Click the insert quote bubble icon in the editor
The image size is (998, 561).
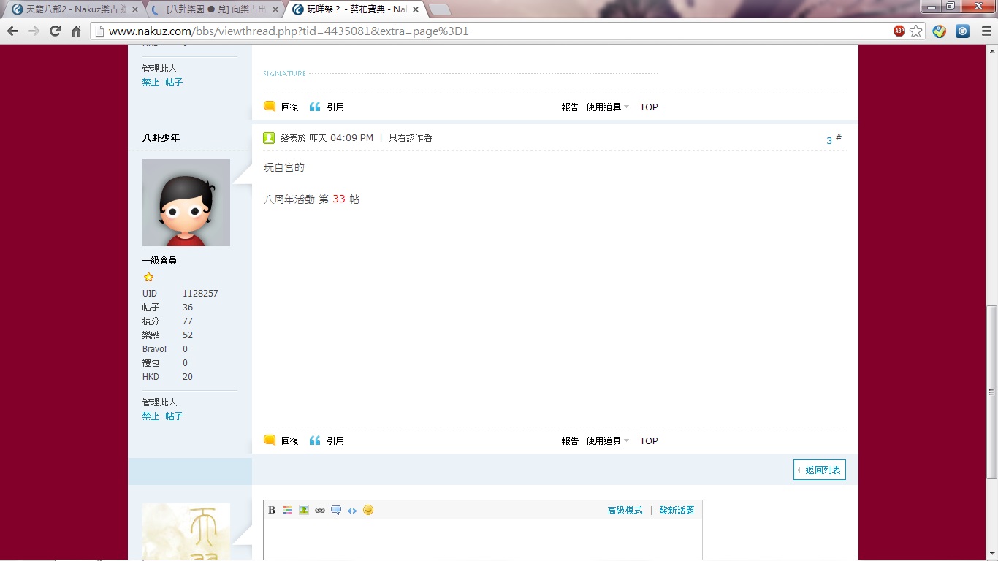(336, 510)
